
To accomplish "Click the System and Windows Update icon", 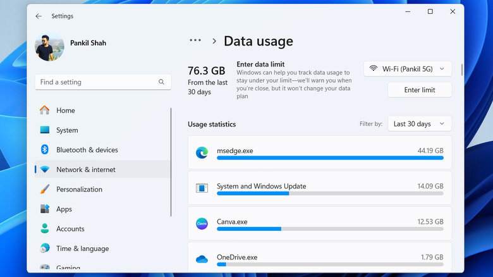I will click(x=202, y=188).
